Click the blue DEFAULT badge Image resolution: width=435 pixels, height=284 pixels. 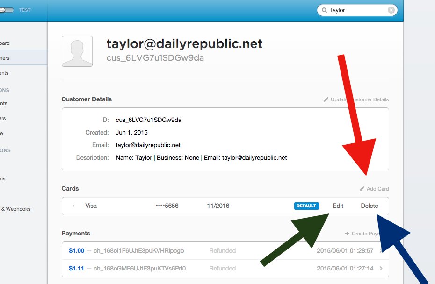point(306,206)
